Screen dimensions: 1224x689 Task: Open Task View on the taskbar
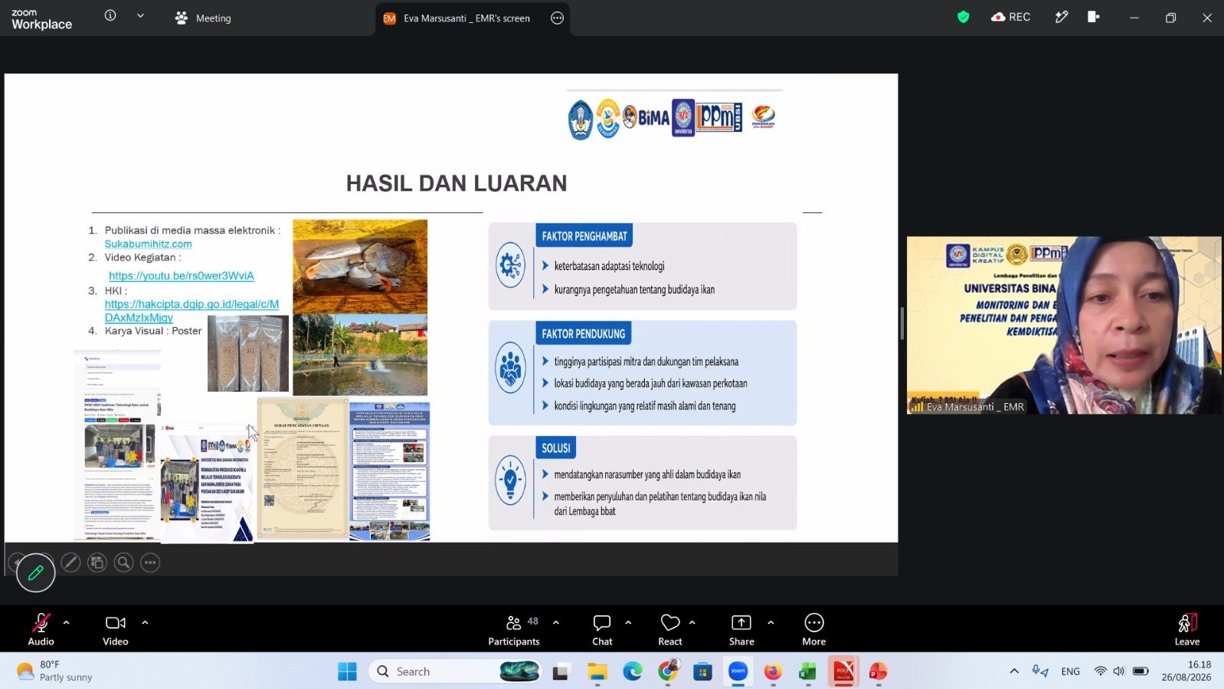coord(561,672)
